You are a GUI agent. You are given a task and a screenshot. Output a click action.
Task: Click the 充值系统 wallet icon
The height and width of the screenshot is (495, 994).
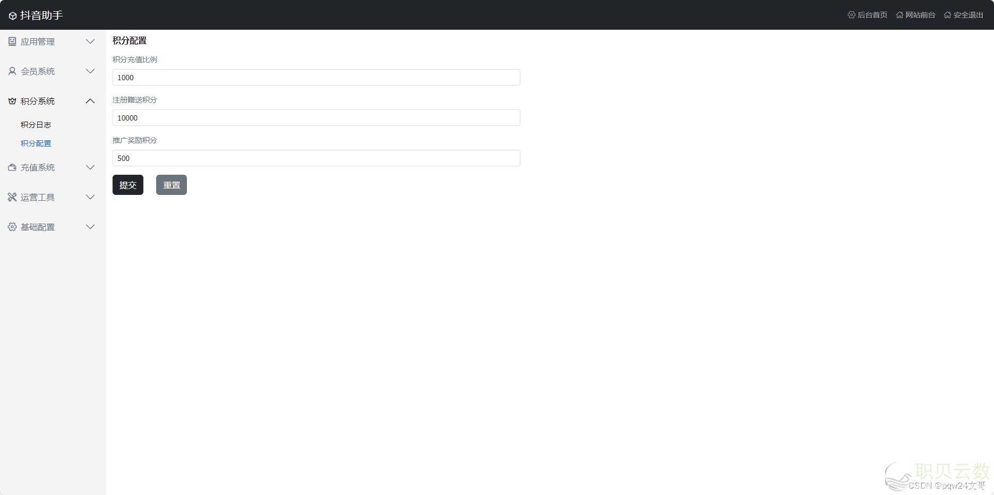click(x=12, y=167)
